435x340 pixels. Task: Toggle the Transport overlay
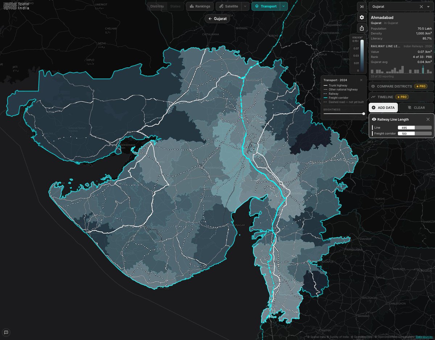tap(265, 6)
